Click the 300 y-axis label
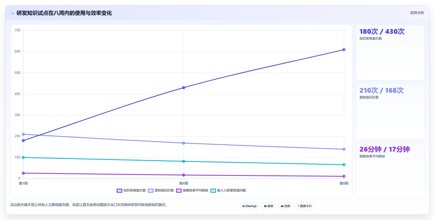This screenshot has height=220, width=435. [x=17, y=115]
